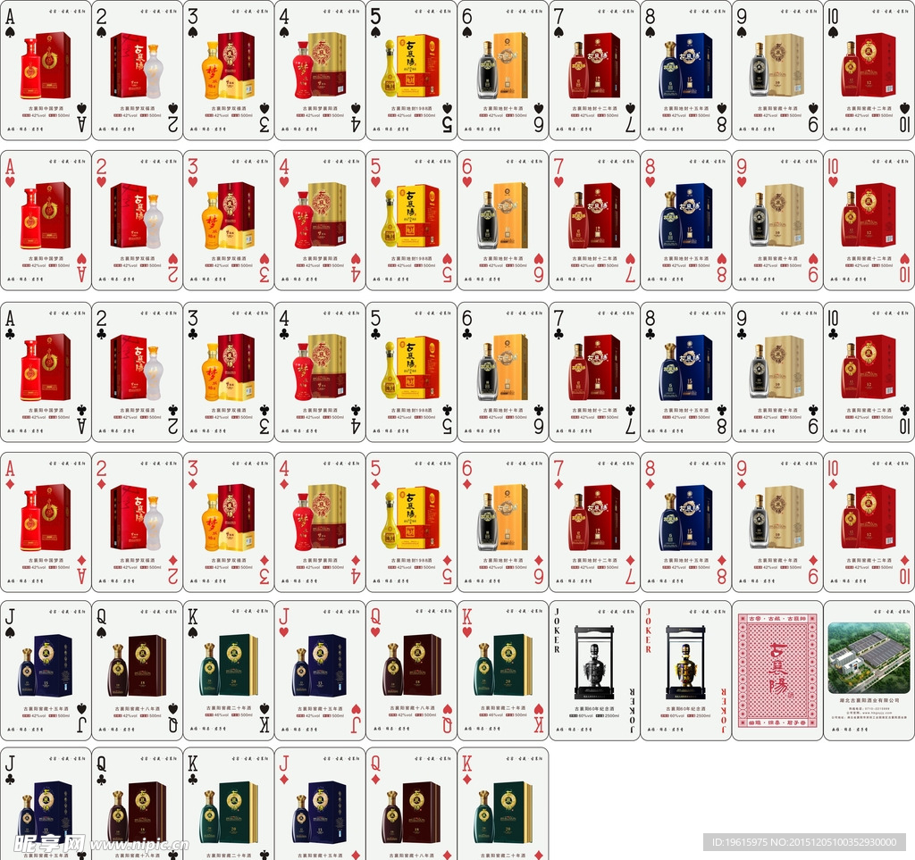Click the 10 of Diamonds card

[x=869, y=522]
